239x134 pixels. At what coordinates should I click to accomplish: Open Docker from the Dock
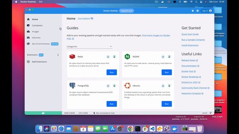[x=174, y=129]
